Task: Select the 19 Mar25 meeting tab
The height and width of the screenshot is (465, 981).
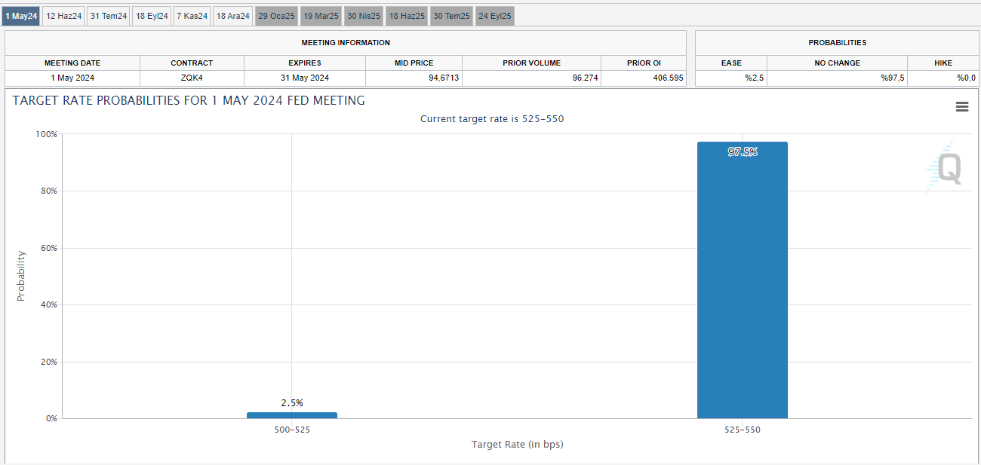Action: pyautogui.click(x=321, y=16)
